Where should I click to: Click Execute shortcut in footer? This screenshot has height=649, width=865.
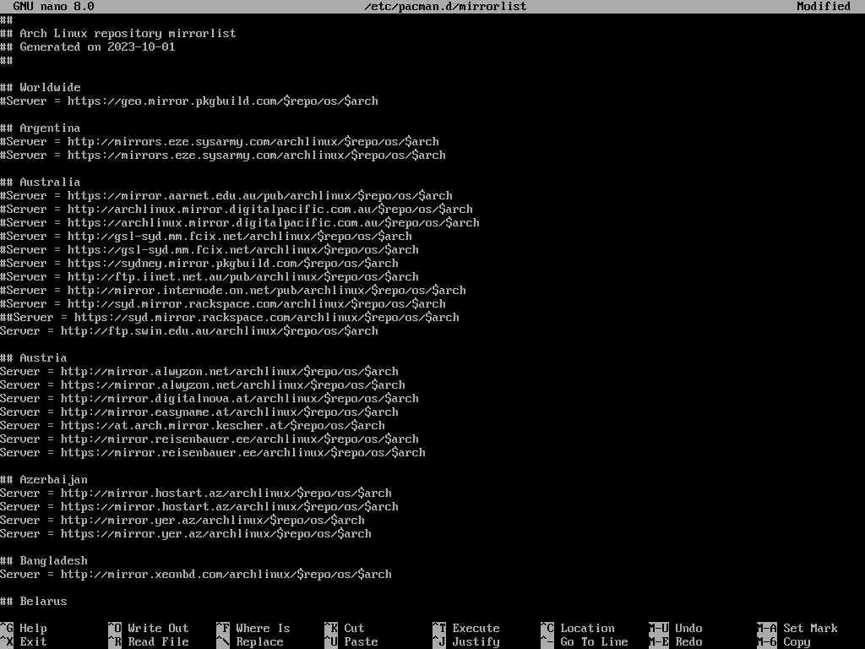[x=466, y=628]
